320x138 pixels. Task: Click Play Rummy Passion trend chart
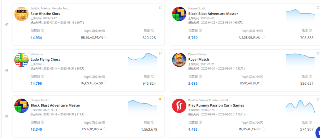[300, 107]
